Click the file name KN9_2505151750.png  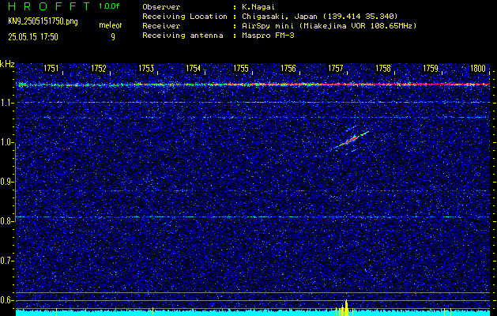[43, 21]
